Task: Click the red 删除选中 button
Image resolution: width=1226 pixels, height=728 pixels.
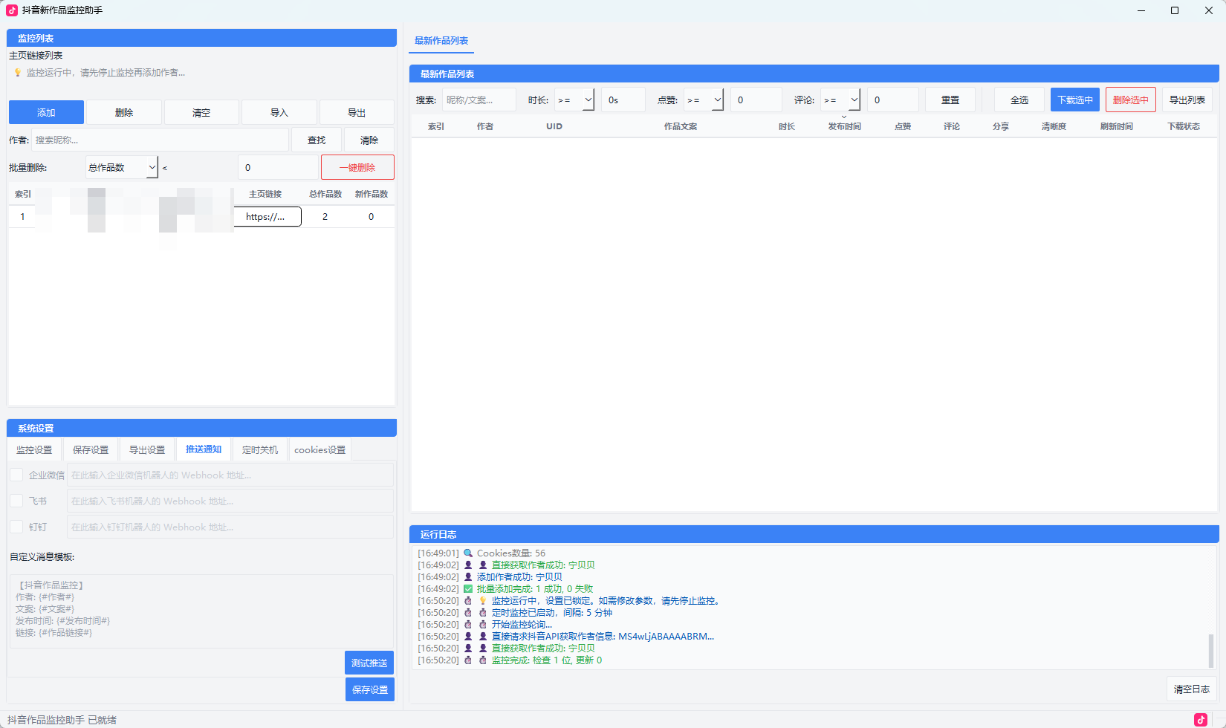Action: (1131, 100)
